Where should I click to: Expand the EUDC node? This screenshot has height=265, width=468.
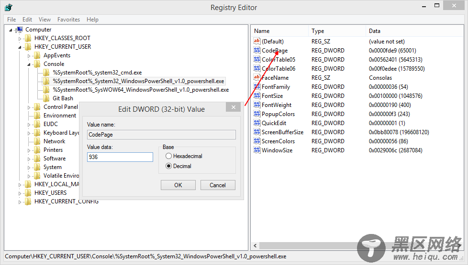(x=29, y=125)
